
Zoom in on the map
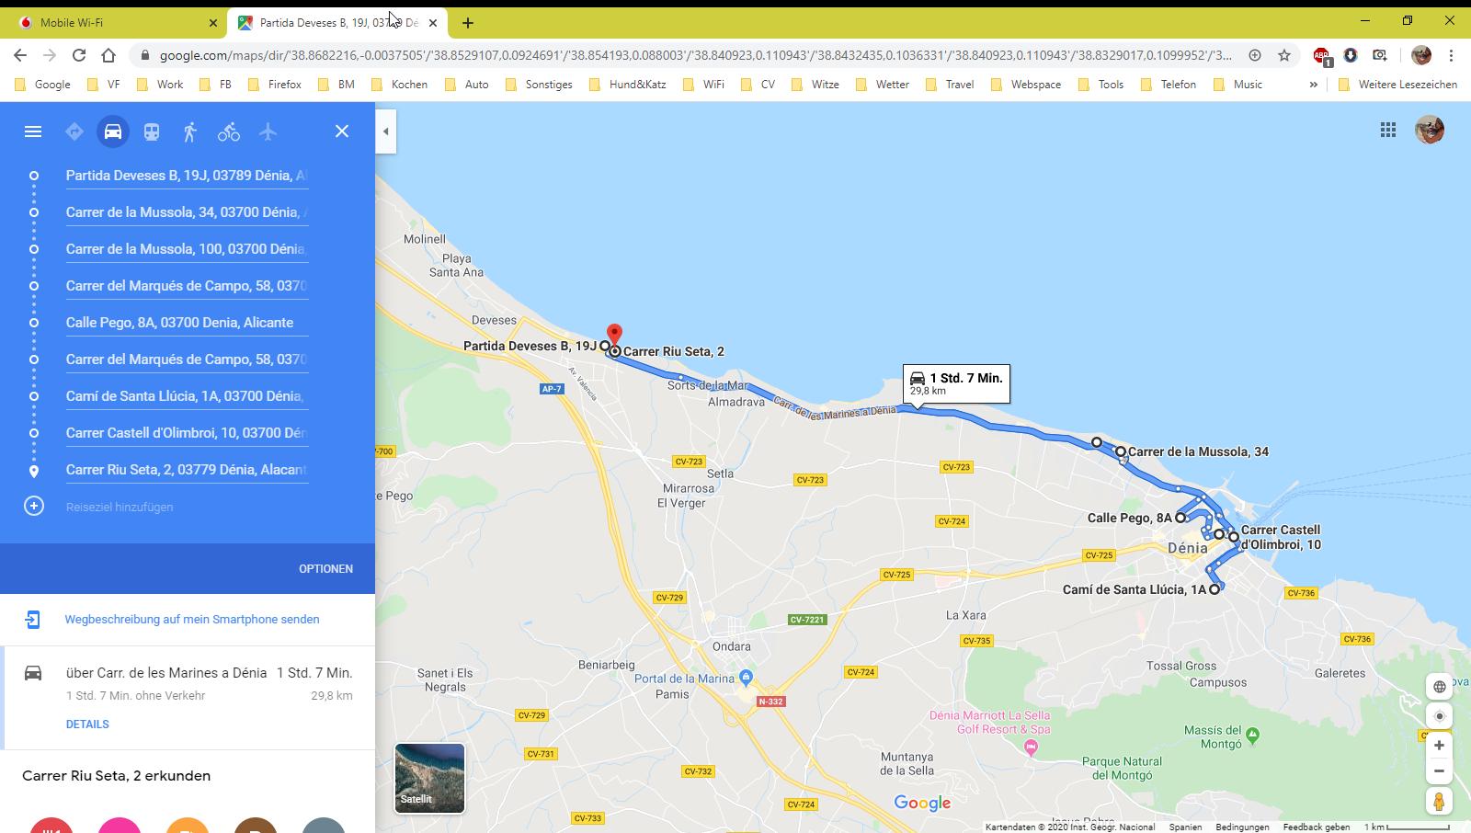tap(1439, 746)
